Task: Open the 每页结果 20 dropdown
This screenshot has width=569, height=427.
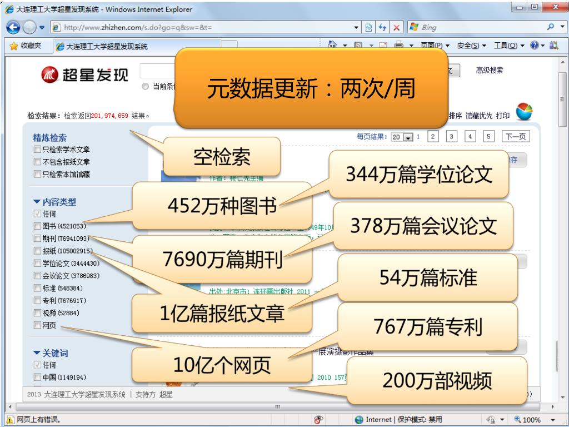Action: tap(402, 137)
